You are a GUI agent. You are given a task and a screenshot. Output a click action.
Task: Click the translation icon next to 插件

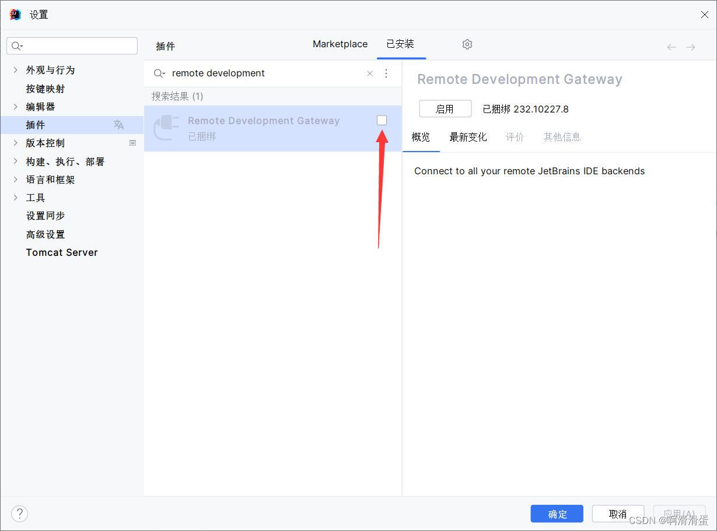click(118, 124)
